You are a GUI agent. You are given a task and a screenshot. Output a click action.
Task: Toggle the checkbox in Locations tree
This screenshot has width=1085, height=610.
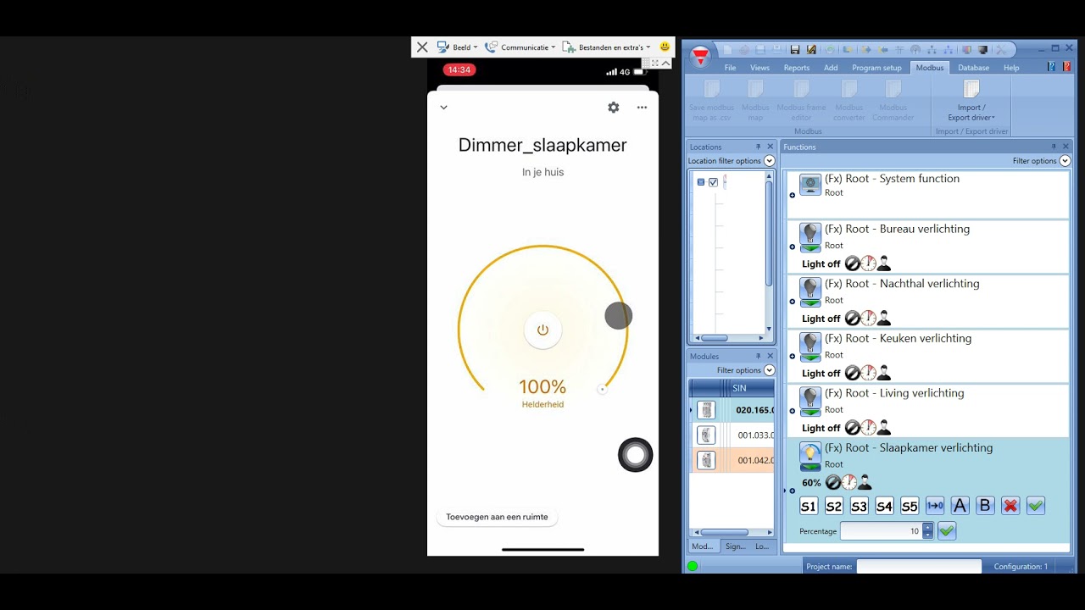(x=713, y=182)
